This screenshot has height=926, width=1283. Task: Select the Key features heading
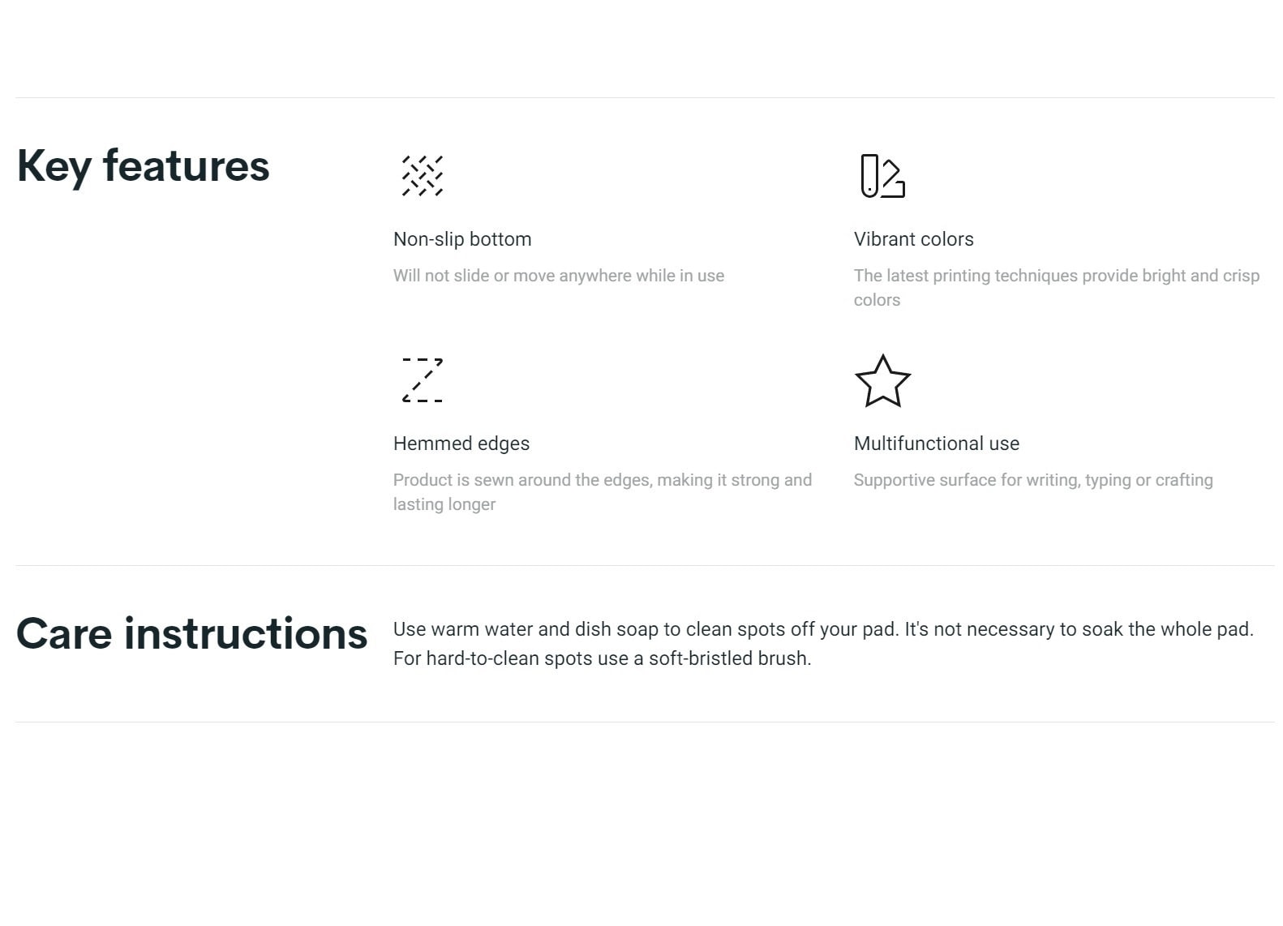143,166
